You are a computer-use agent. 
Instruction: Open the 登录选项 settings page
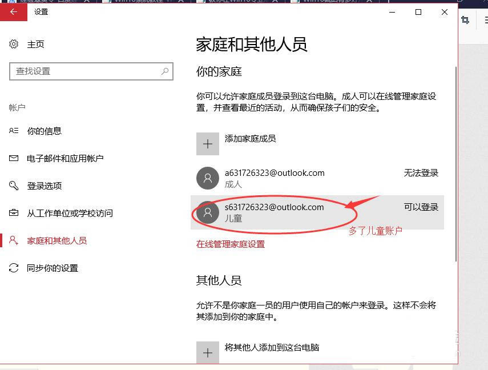[44, 186]
